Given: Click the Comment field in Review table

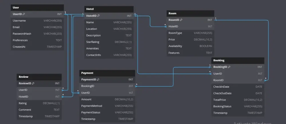Looking at the screenshot, I should coord(39,110).
